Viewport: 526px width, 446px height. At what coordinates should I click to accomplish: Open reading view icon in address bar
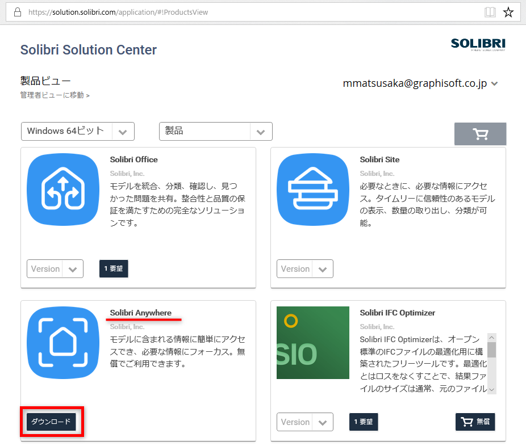tap(490, 12)
